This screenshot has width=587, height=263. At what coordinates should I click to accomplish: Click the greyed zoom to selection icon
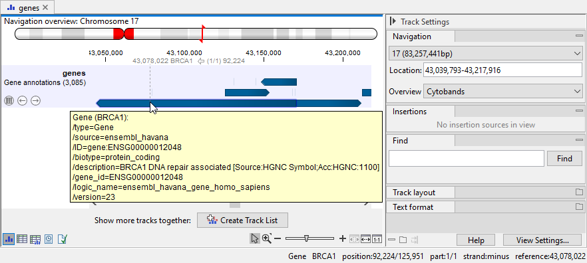pos(354,239)
